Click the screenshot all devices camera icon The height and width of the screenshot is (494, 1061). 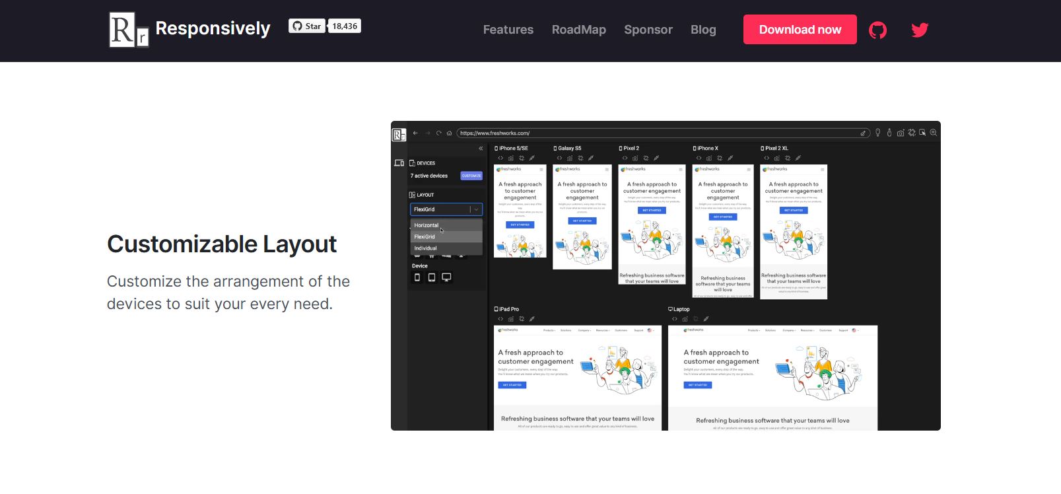(x=901, y=133)
